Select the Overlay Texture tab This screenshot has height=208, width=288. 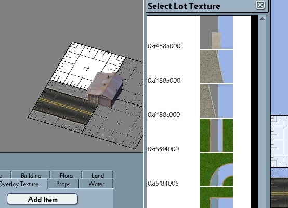tap(19, 184)
